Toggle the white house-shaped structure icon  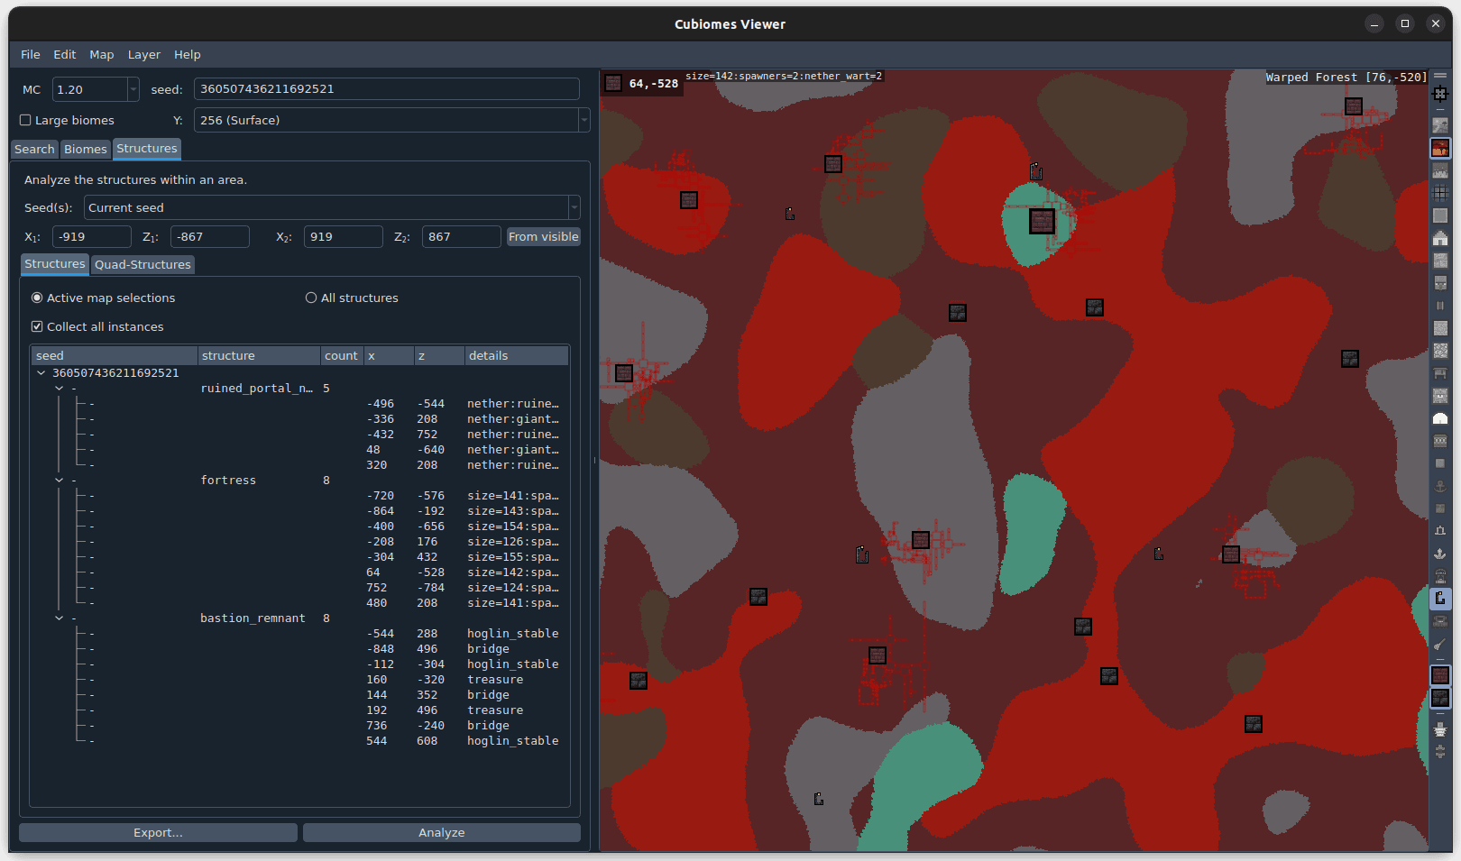(x=1440, y=238)
